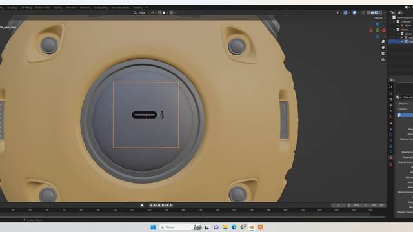Toggle the viewport gizmos button

345,13
